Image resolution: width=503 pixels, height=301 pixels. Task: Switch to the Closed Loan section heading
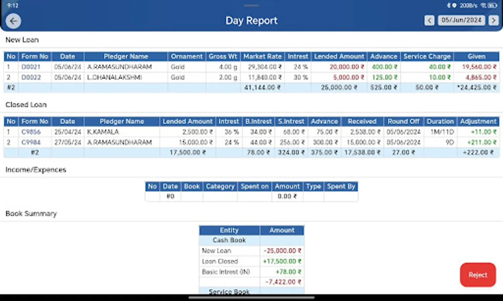[x=26, y=104]
